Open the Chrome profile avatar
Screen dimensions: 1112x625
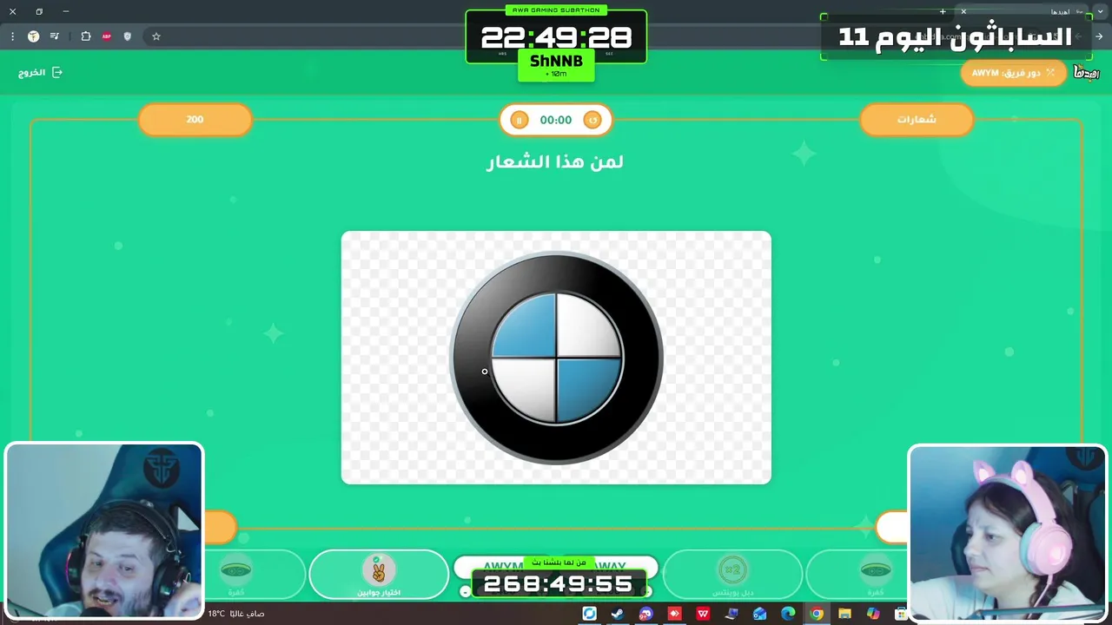(33, 36)
